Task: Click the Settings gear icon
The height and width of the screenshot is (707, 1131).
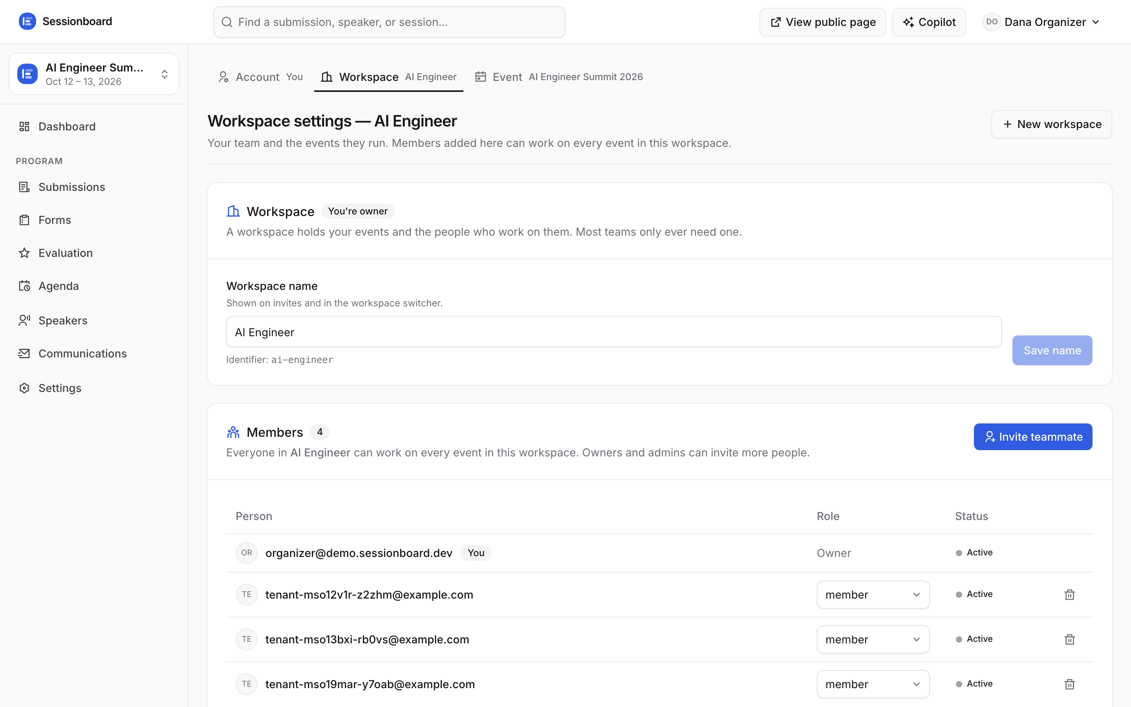Action: pyautogui.click(x=24, y=388)
